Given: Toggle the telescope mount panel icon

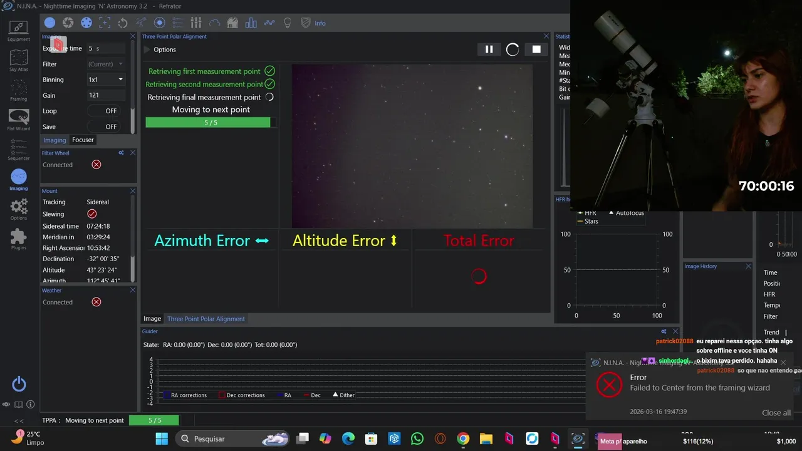Looking at the screenshot, I should pos(141,23).
